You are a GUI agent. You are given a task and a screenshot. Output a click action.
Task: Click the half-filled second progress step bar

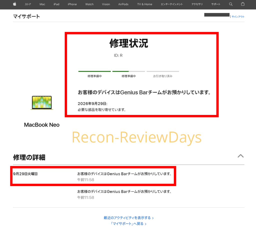[129, 71]
